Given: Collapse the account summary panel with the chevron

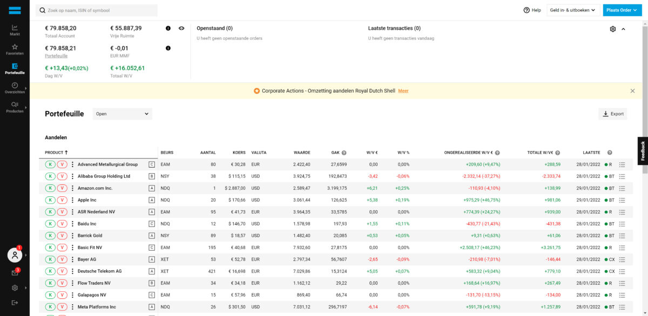Looking at the screenshot, I should pos(624,29).
